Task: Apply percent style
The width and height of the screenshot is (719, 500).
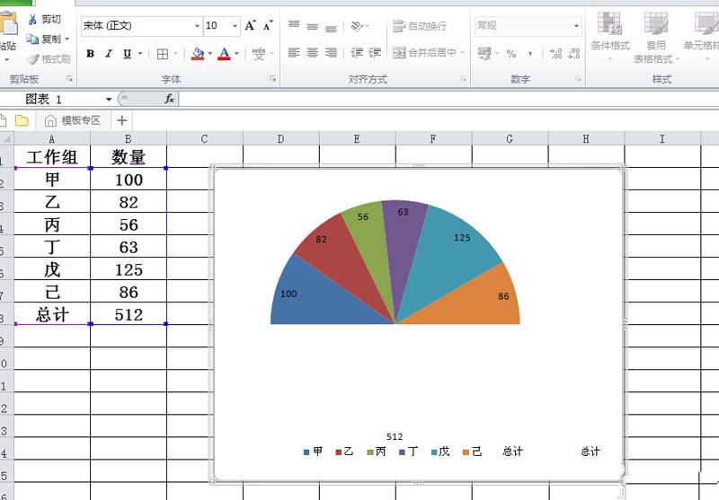Action: tap(511, 54)
